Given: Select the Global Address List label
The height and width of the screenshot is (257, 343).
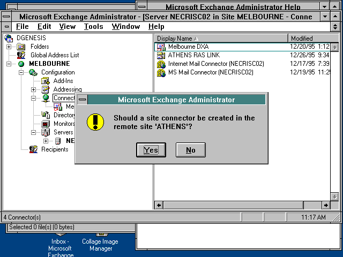Looking at the screenshot, I should pyautogui.click(x=55, y=55).
